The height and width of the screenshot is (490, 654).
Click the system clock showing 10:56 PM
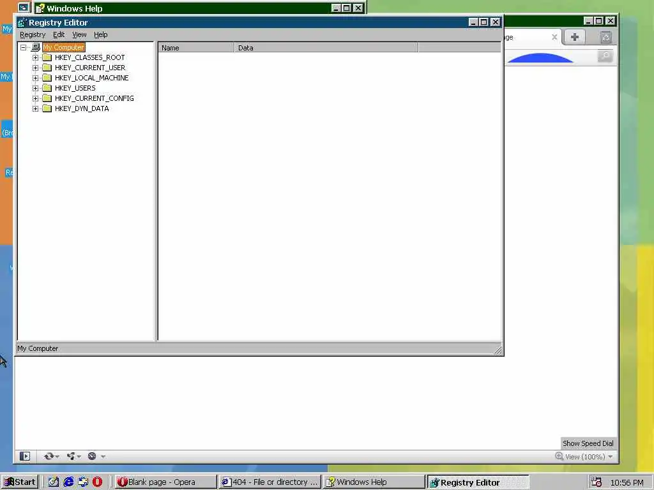[x=627, y=482]
